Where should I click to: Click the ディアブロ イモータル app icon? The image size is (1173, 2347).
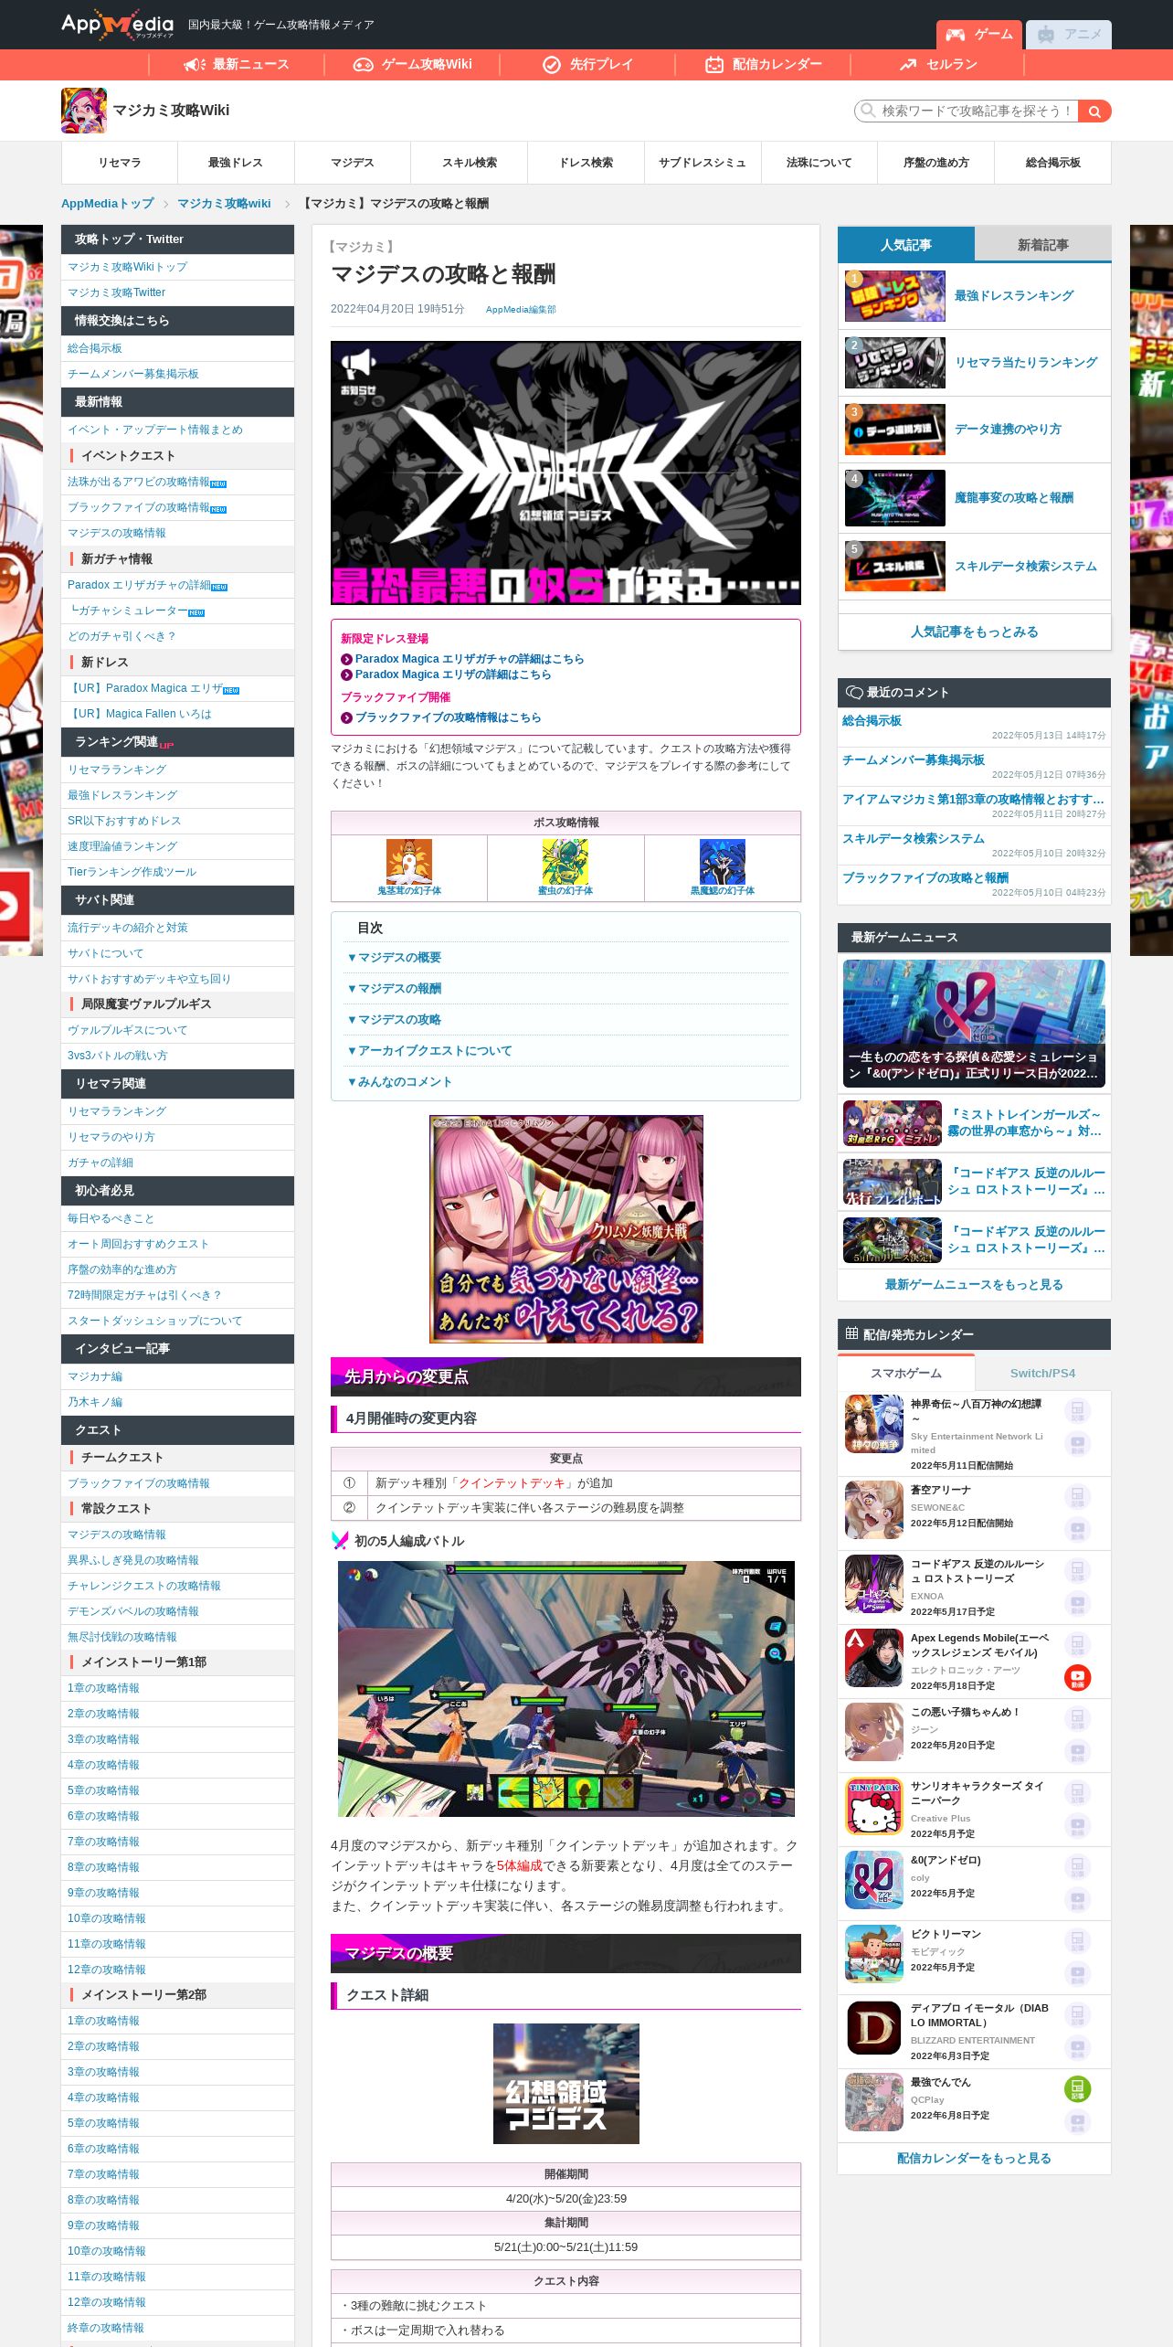pos(874,2028)
